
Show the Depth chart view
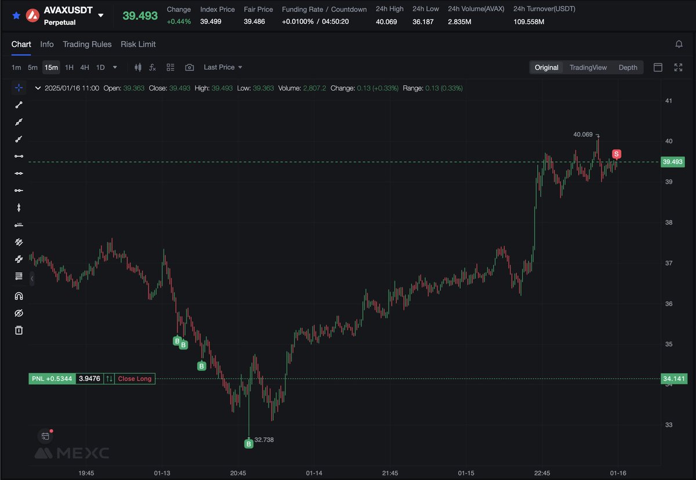pyautogui.click(x=628, y=67)
